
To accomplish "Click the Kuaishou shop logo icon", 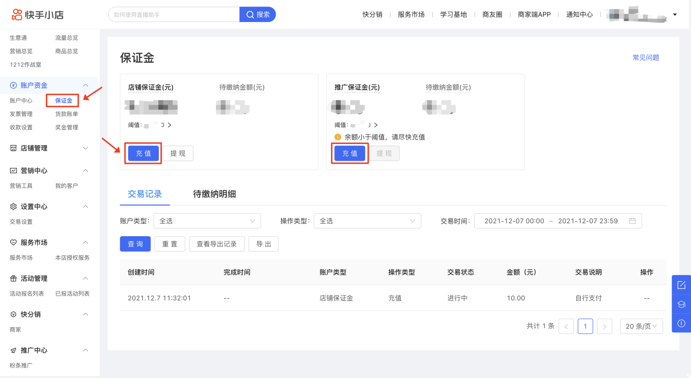I will pyautogui.click(x=17, y=15).
